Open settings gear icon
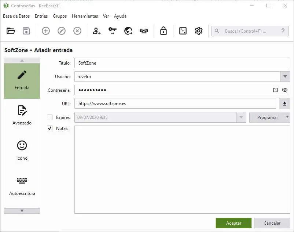 [x=199, y=31]
